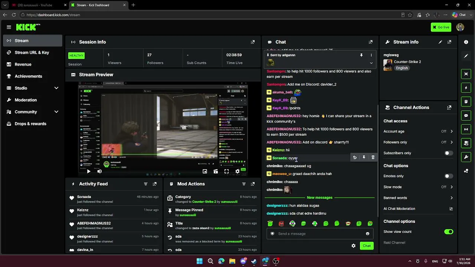Viewport: 475px width, 267px height.
Task: Toggle theater mode on Stream Preview
Action: (x=216, y=171)
